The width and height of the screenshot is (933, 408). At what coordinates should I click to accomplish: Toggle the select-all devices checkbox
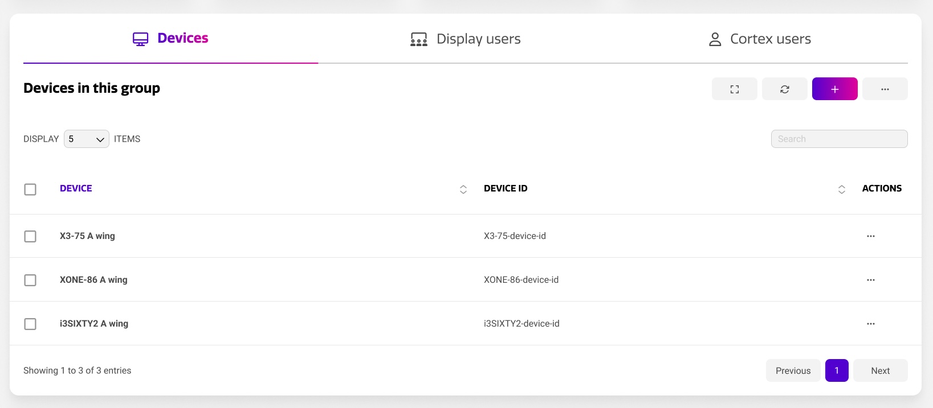[x=30, y=189]
